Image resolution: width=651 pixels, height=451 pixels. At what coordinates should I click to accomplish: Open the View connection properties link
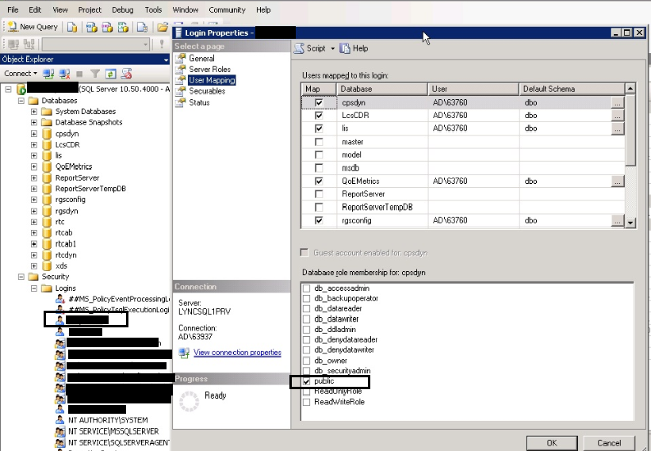coord(237,352)
